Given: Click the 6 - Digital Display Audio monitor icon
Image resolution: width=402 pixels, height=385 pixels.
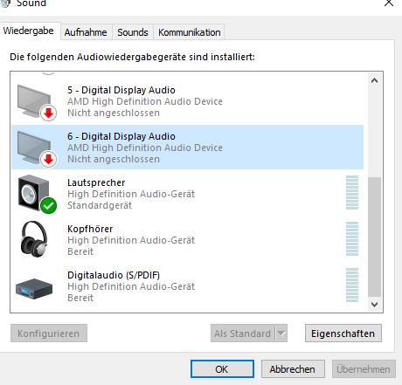Looking at the screenshot, I should (37, 148).
